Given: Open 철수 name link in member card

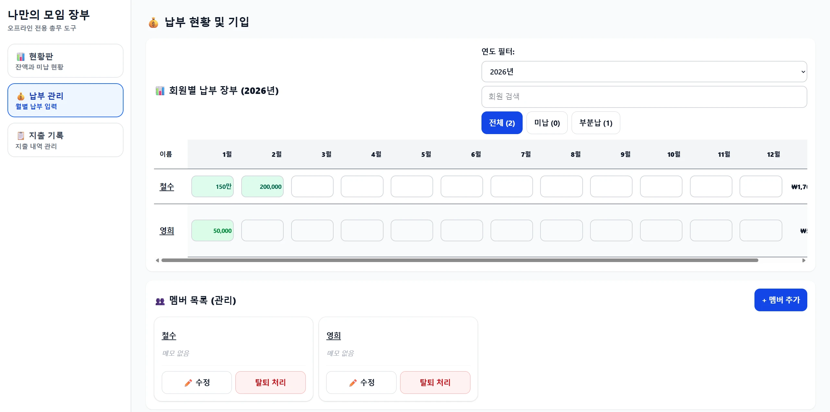Looking at the screenshot, I should pyautogui.click(x=169, y=336).
